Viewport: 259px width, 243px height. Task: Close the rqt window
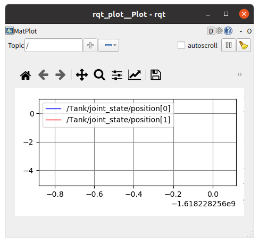pos(244,14)
